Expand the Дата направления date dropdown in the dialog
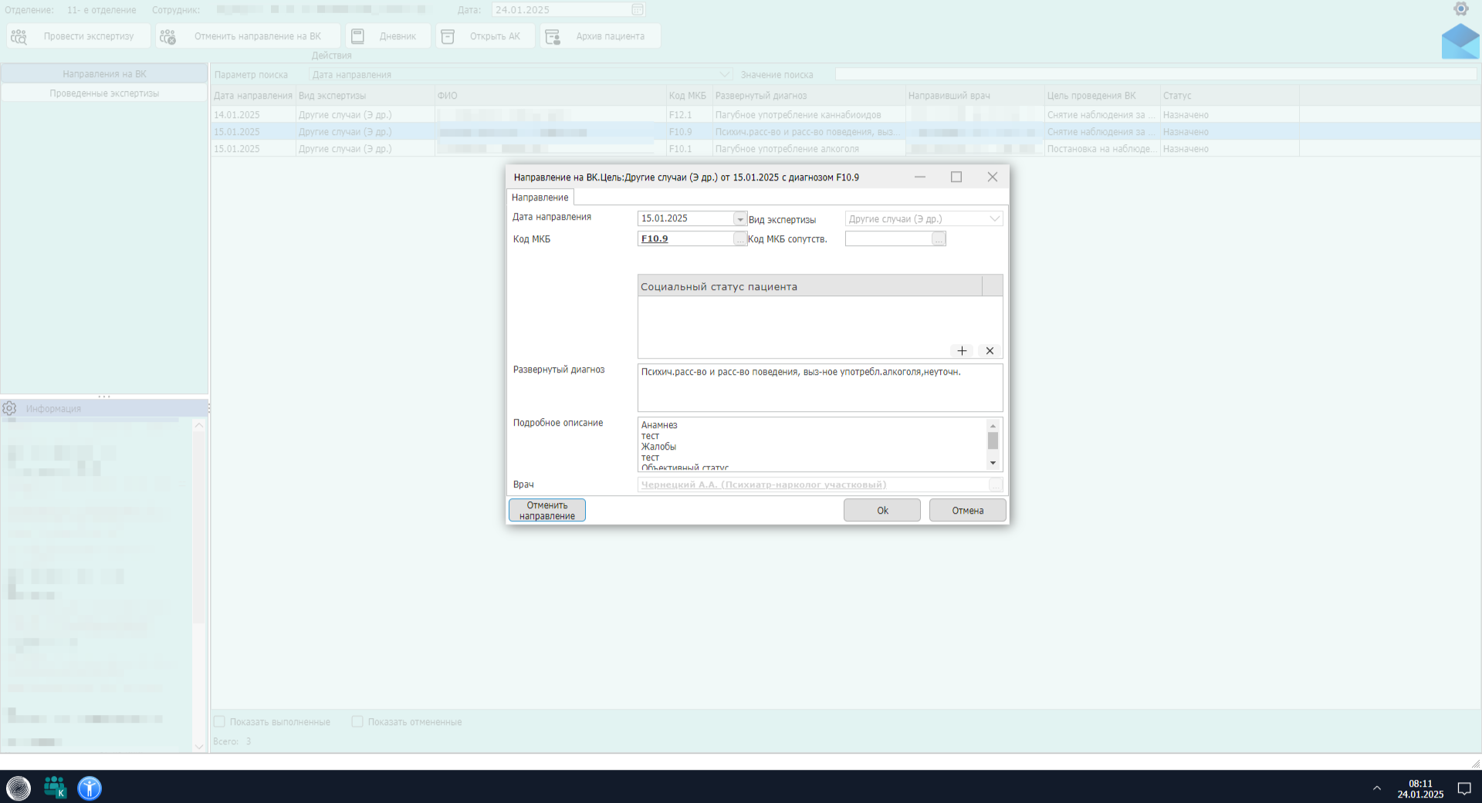The image size is (1482, 803). pyautogui.click(x=739, y=219)
